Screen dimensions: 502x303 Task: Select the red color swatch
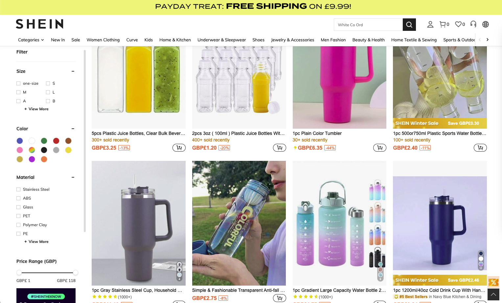(x=56, y=141)
